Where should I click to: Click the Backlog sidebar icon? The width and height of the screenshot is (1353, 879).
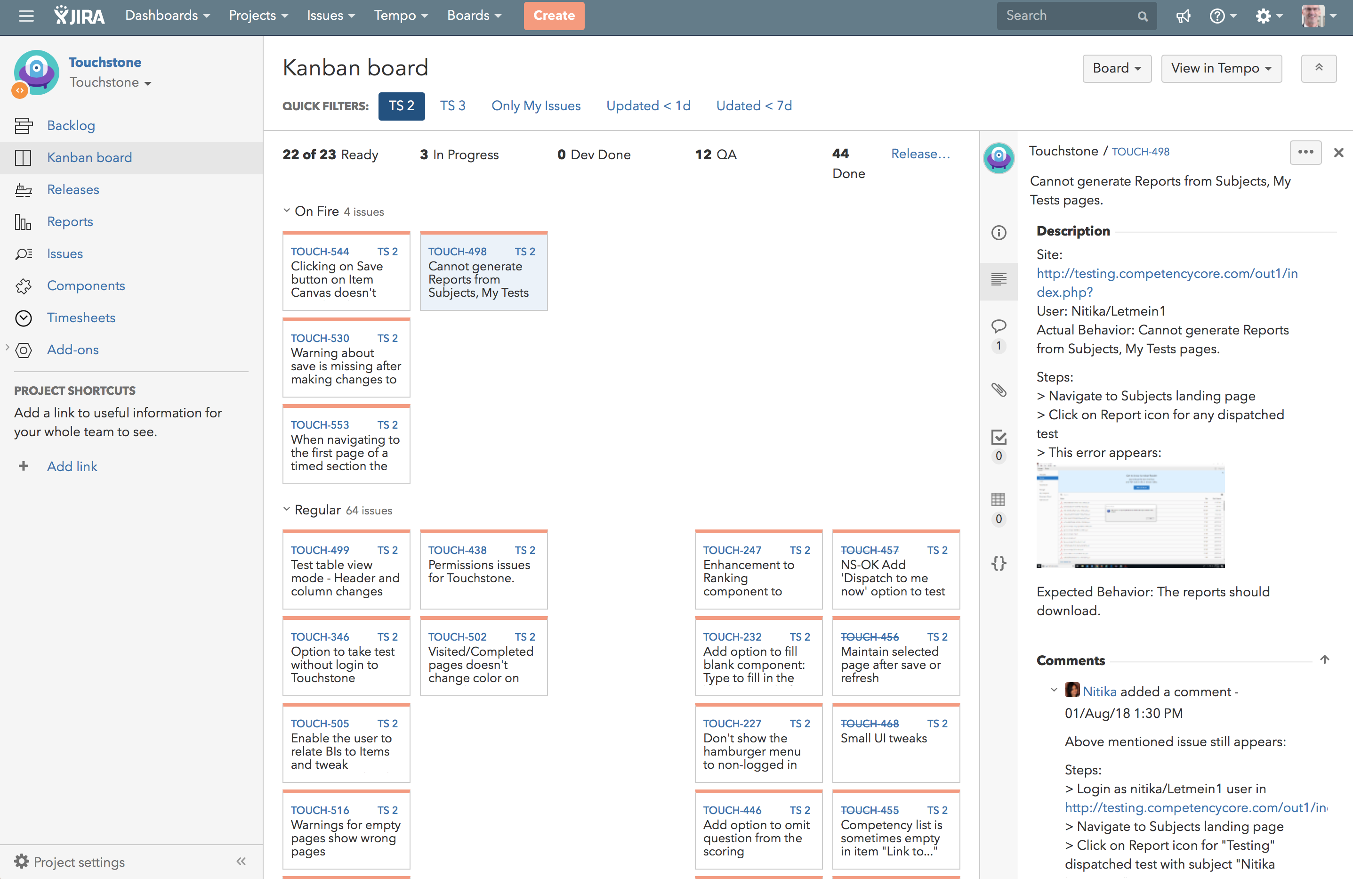coord(24,125)
